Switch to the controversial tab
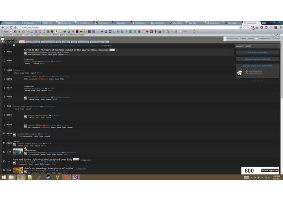283x201 pixels. pos(48,42)
